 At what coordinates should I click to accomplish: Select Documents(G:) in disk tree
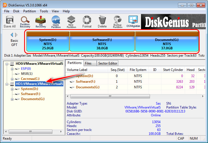tap(33, 99)
